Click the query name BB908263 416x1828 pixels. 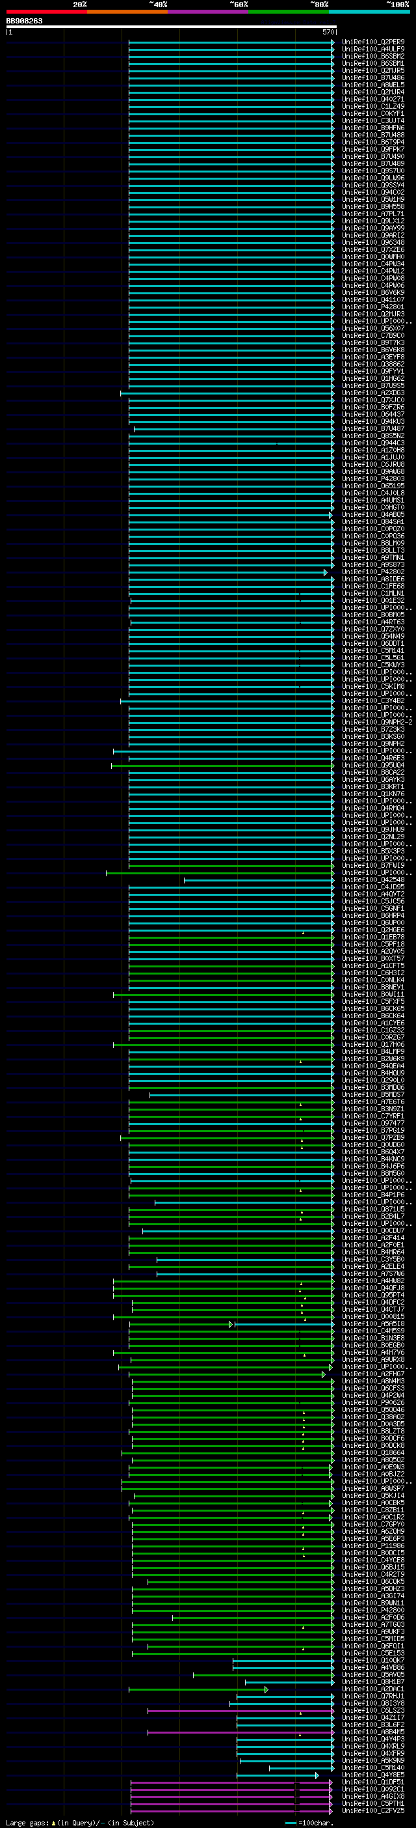(x=24, y=21)
